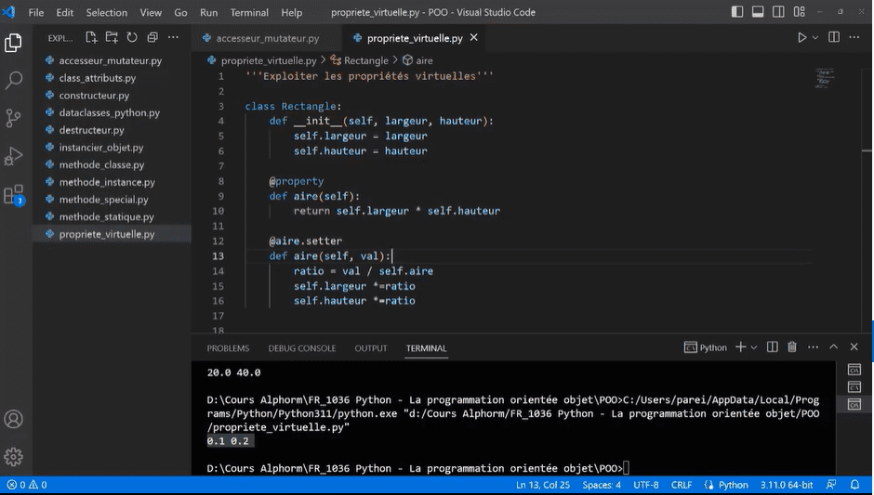Click the code minimap preview
Image resolution: width=874 pixels, height=495 pixels.
pos(825,78)
